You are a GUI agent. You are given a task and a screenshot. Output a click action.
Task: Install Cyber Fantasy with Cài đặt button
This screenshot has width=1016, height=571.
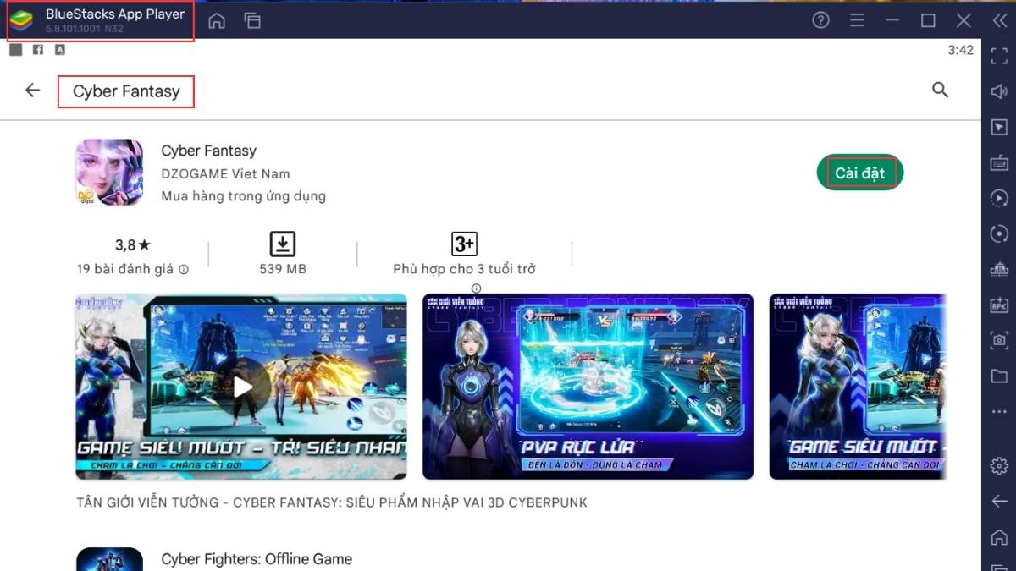tap(860, 173)
